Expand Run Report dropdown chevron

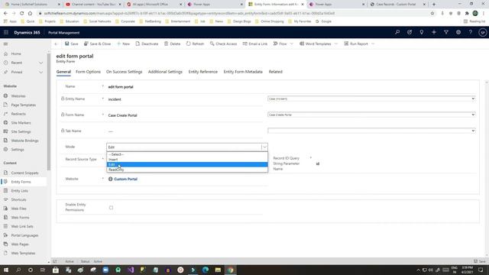(373, 44)
